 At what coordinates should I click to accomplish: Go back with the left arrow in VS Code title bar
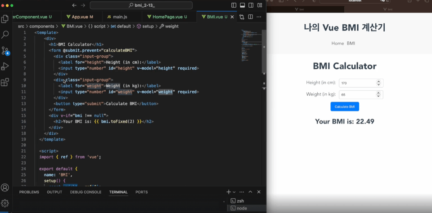coord(74,5)
